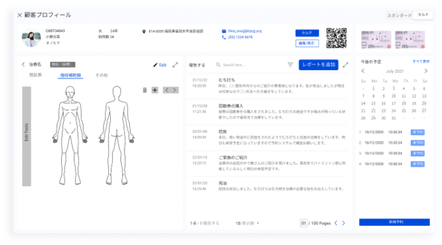Image resolution: width=442 pixels, height=245 pixels.
Task: Open the Edit Tools vertical sidebar
Action: (x=27, y=136)
